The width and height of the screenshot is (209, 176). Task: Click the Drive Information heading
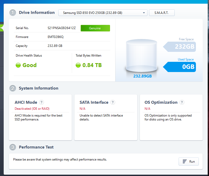37,13
